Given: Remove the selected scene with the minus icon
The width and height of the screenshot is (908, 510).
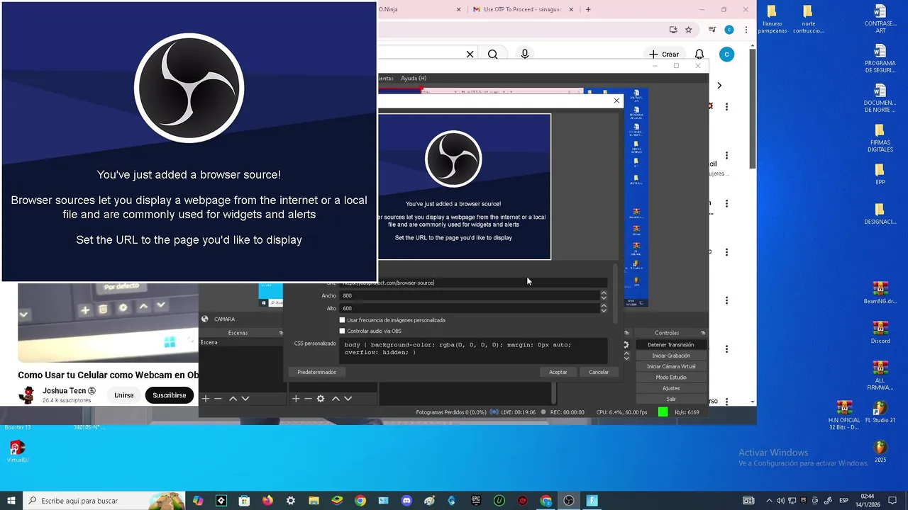Looking at the screenshot, I should tap(218, 399).
